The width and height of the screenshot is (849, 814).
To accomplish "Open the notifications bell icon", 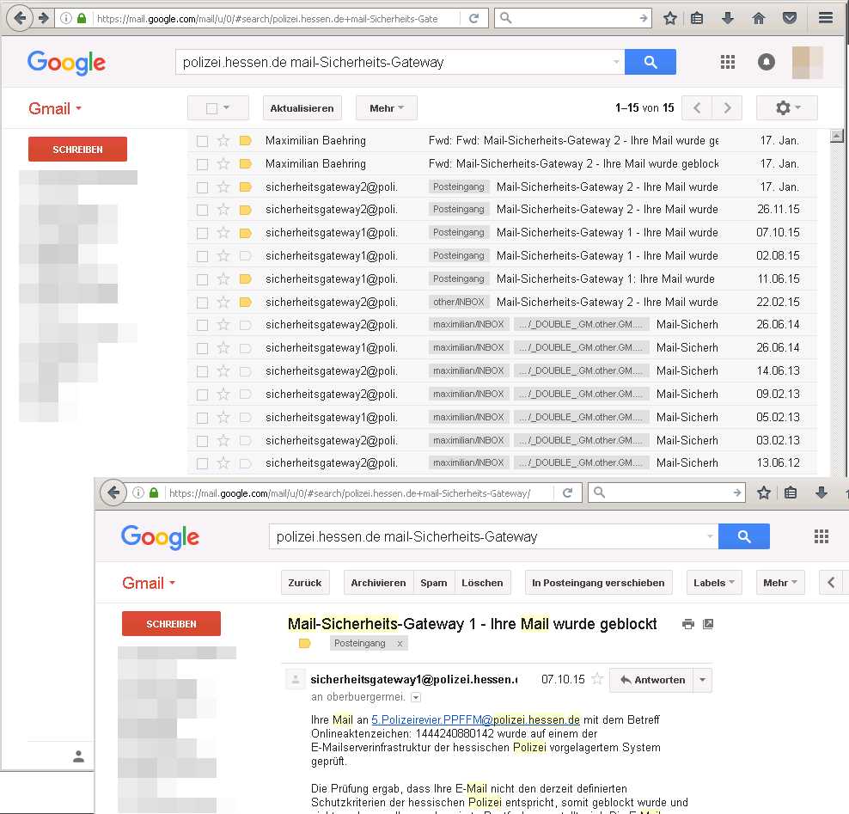I will tap(766, 62).
